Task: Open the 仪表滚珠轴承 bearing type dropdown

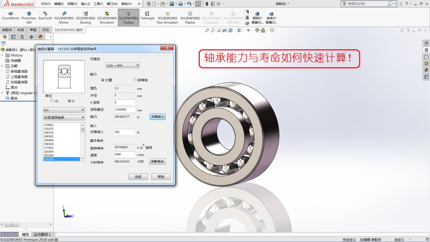Action: coord(64,117)
